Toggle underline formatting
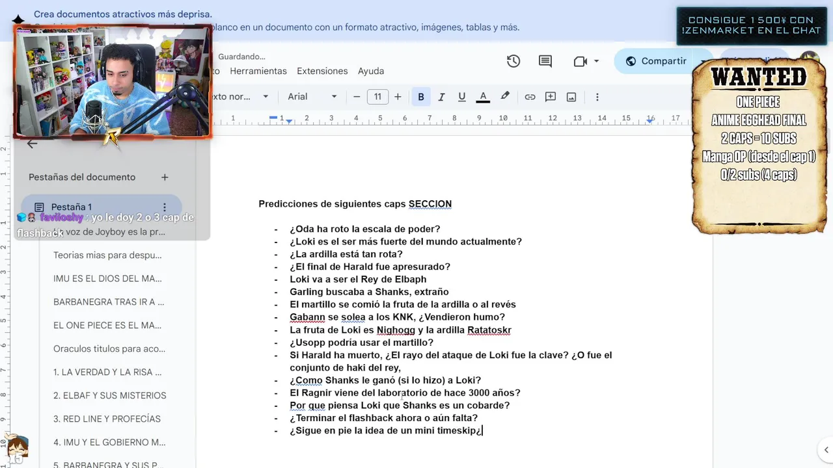 pyautogui.click(x=462, y=97)
